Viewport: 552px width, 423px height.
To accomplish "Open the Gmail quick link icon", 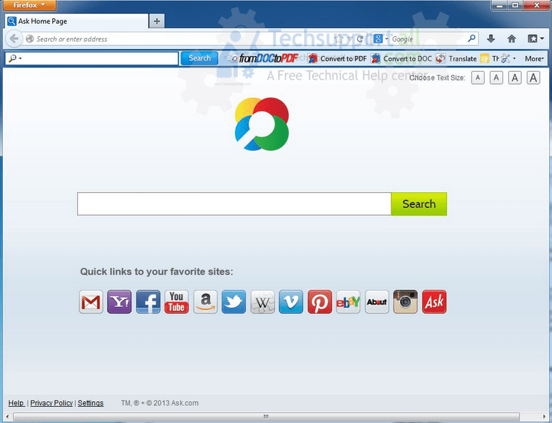I will tap(91, 302).
